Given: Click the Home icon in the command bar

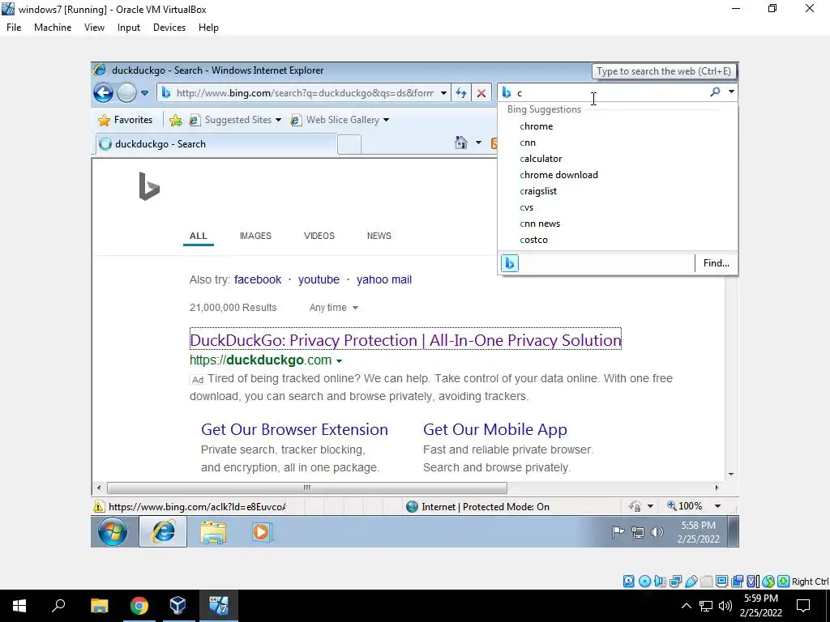Looking at the screenshot, I should point(461,143).
